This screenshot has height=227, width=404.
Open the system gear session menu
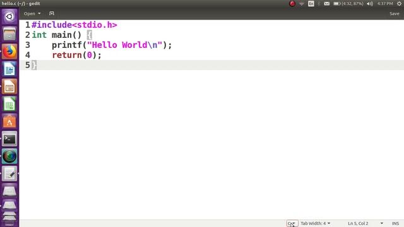coord(399,4)
